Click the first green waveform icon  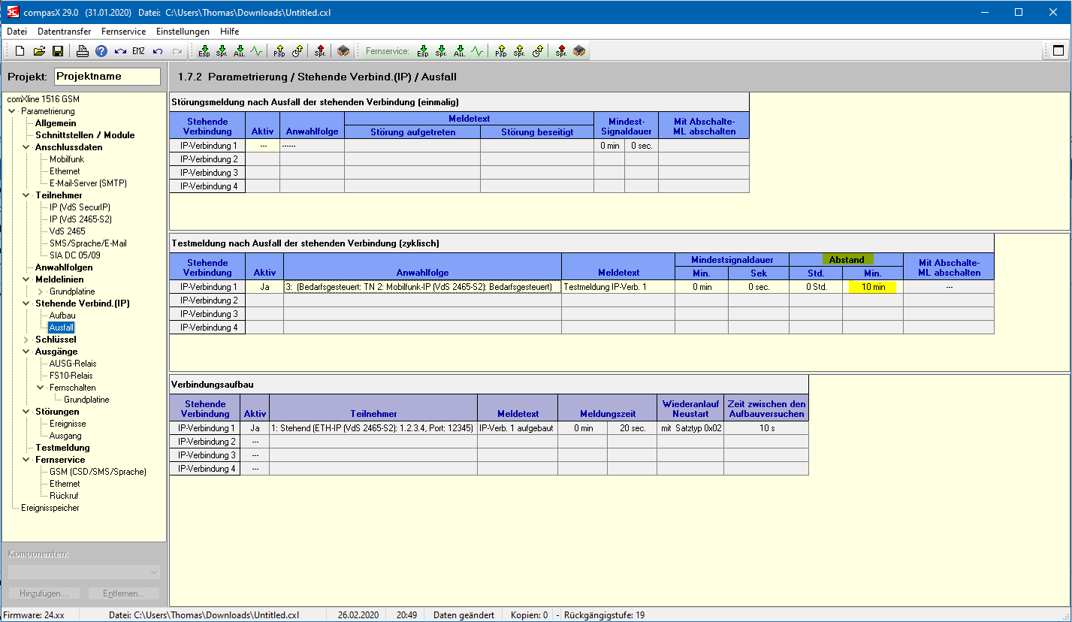click(257, 51)
